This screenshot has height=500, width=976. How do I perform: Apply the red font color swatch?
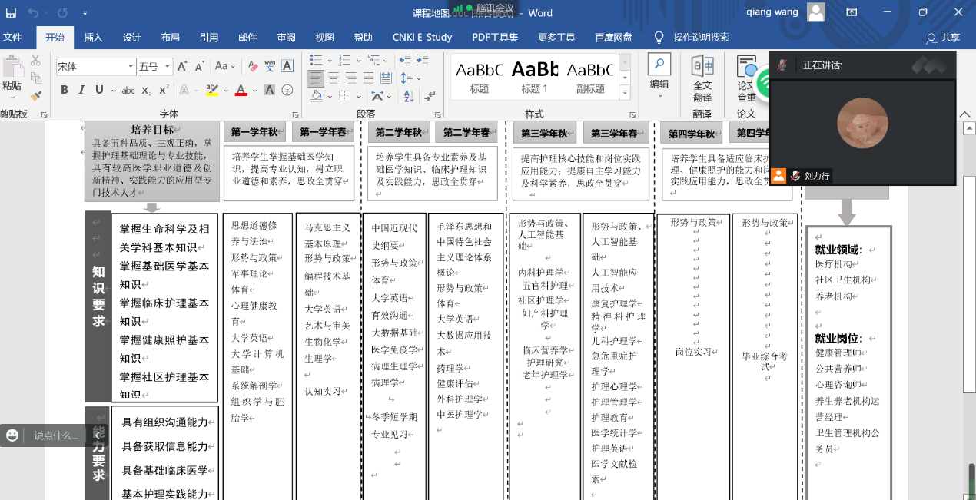coord(241,90)
